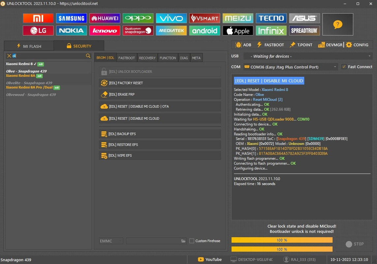Switch to the SECURITY tab

click(x=79, y=46)
